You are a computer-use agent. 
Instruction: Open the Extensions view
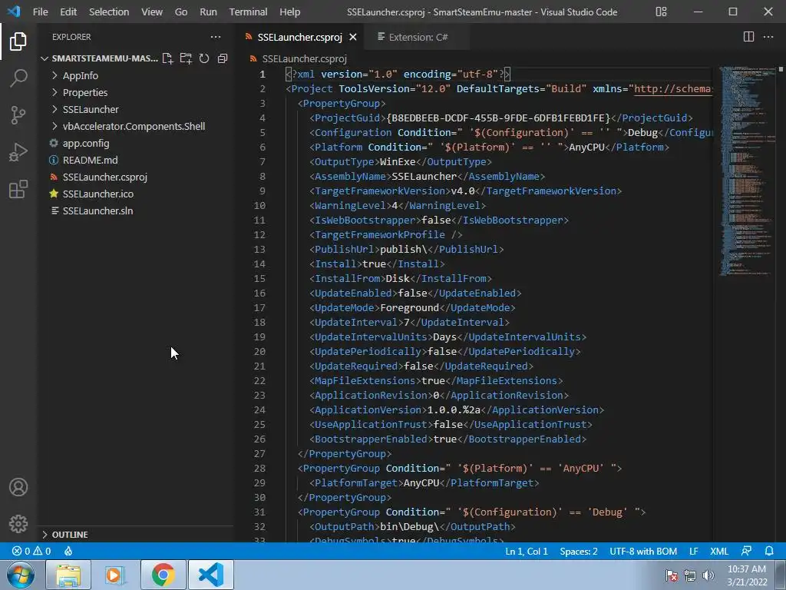[18, 189]
